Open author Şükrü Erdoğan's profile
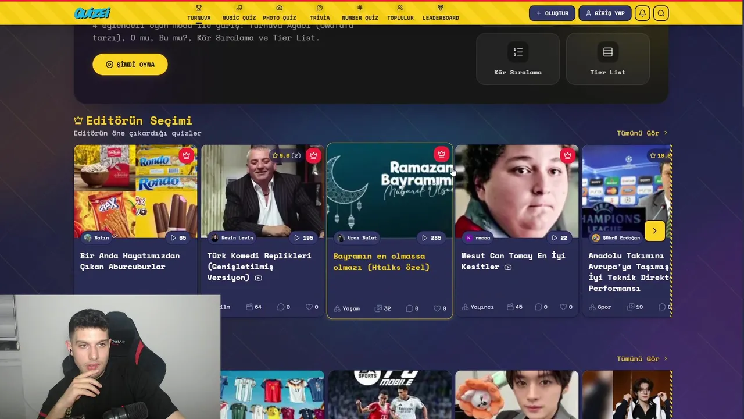The width and height of the screenshot is (744, 419). tap(616, 237)
